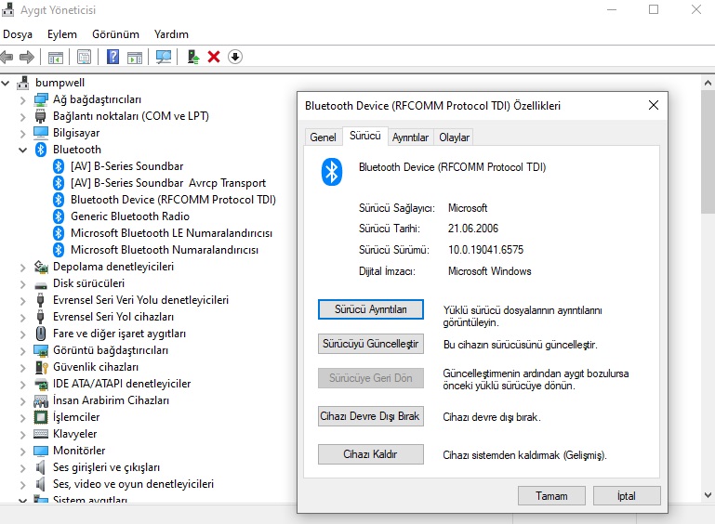Click the tree scrollbar down arrow
The image size is (715, 524).
[x=708, y=495]
